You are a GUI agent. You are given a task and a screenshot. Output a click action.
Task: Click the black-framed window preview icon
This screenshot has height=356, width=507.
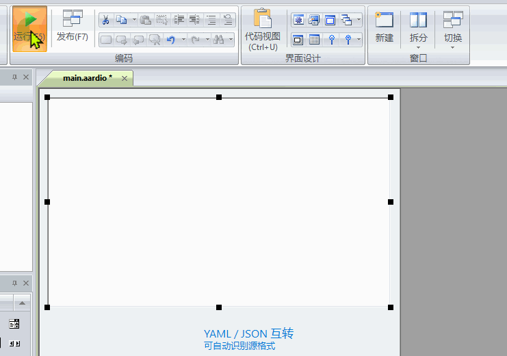(298, 40)
